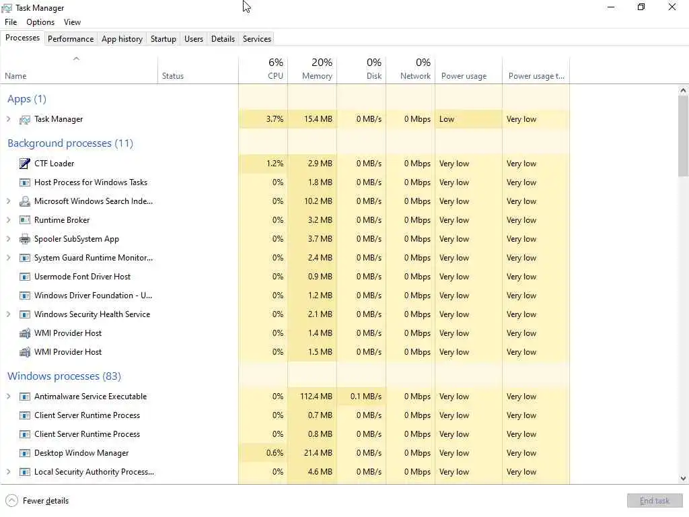Click the Fewer details link
The image size is (689, 517).
coord(46,501)
